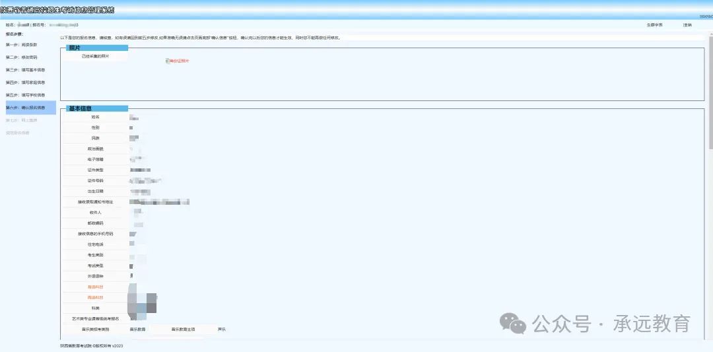Click the 声乐 value text

(221, 330)
